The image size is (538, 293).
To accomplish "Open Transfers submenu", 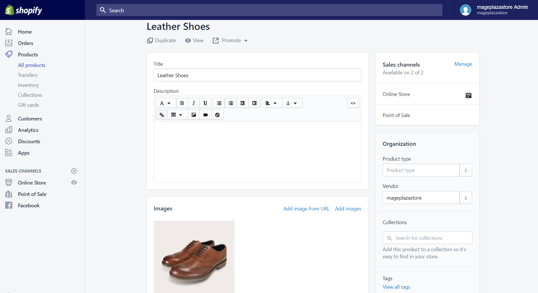I will pyautogui.click(x=28, y=75).
